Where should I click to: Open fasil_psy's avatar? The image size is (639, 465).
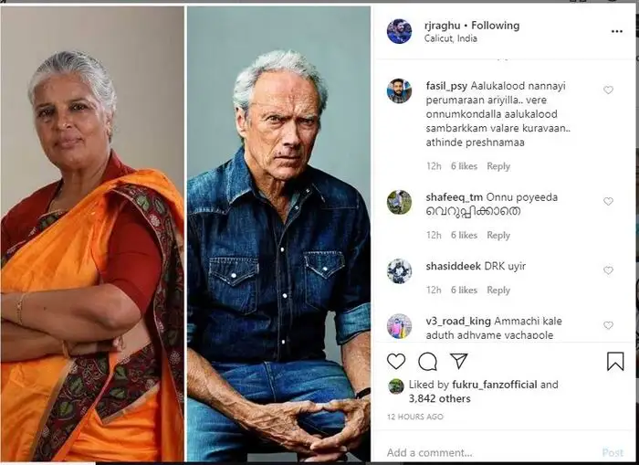[x=399, y=91]
